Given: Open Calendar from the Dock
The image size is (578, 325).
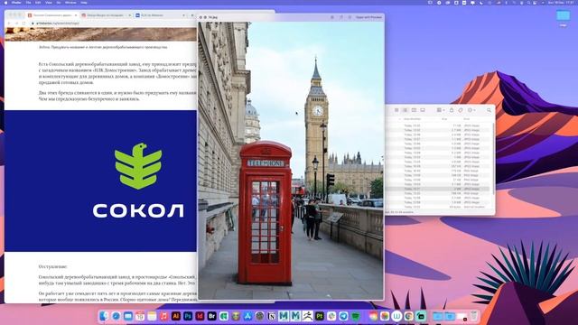Looking at the screenshot, I should (x=140, y=316).
